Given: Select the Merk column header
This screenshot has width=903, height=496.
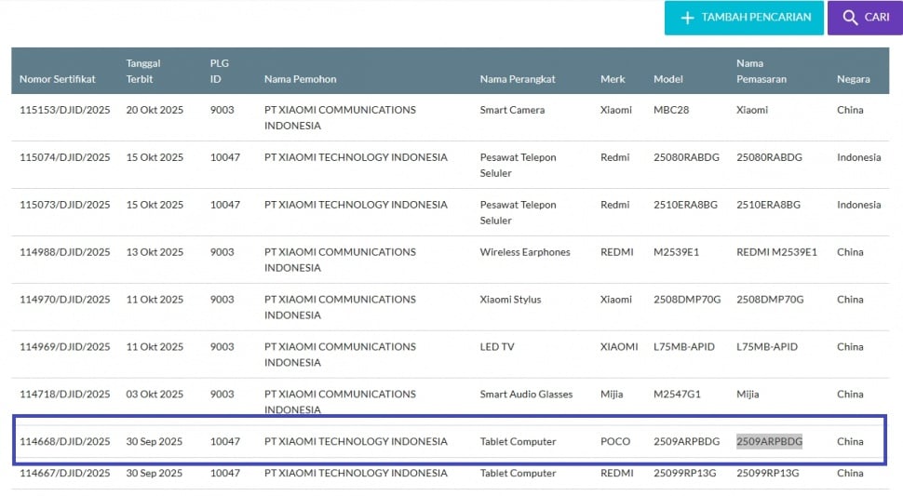Looking at the screenshot, I should (x=613, y=79).
